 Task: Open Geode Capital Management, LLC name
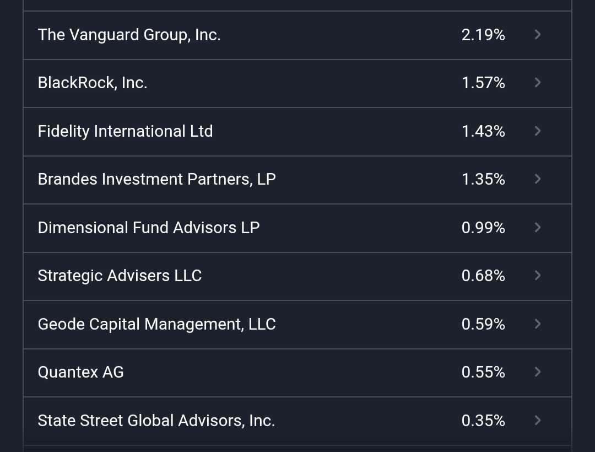tap(156, 324)
